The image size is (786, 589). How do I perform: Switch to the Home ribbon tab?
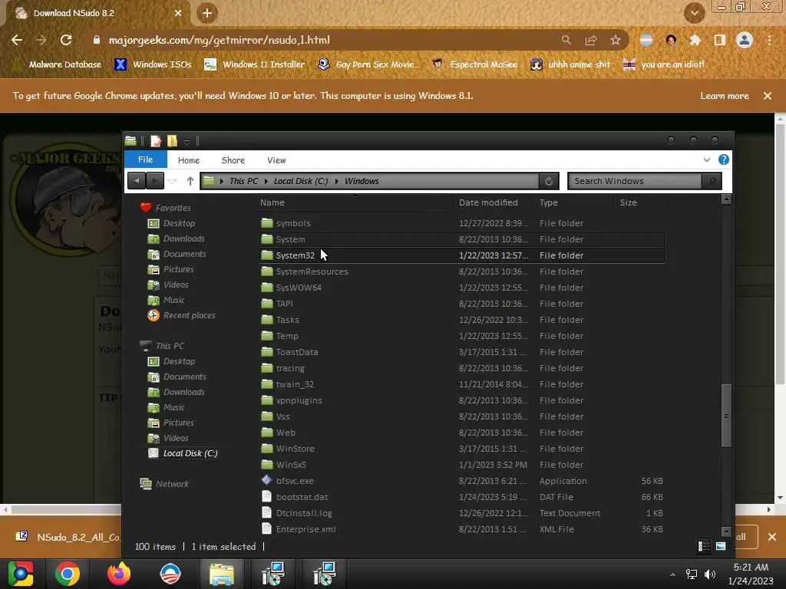pos(189,160)
